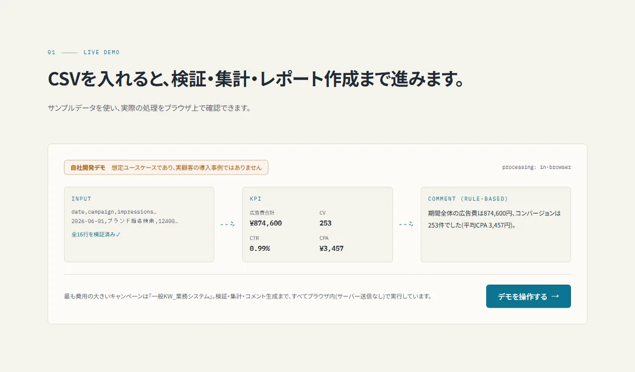
Task: Click the ¥874,600 ad cost total value
Action: point(265,223)
